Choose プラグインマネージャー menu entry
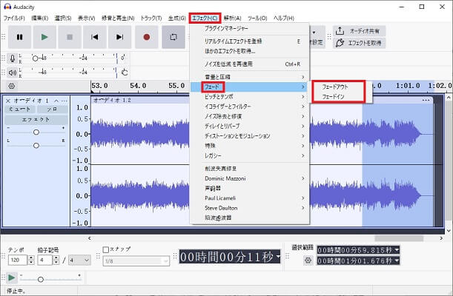 pos(250,29)
